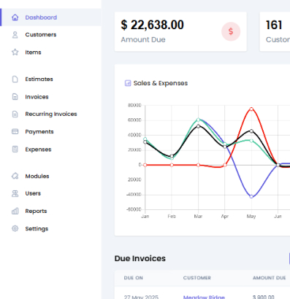
Task: Click the Mar axis label
Action: 198,216
